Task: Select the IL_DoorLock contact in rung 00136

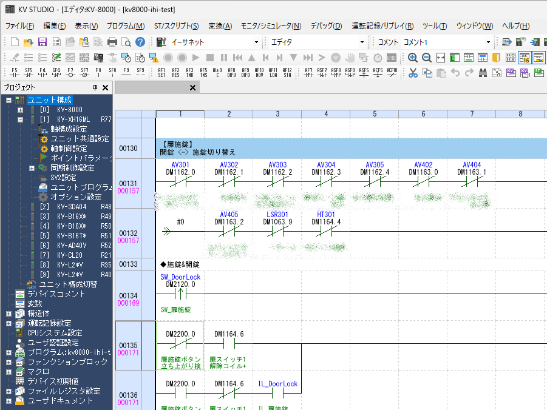Action: click(x=277, y=393)
